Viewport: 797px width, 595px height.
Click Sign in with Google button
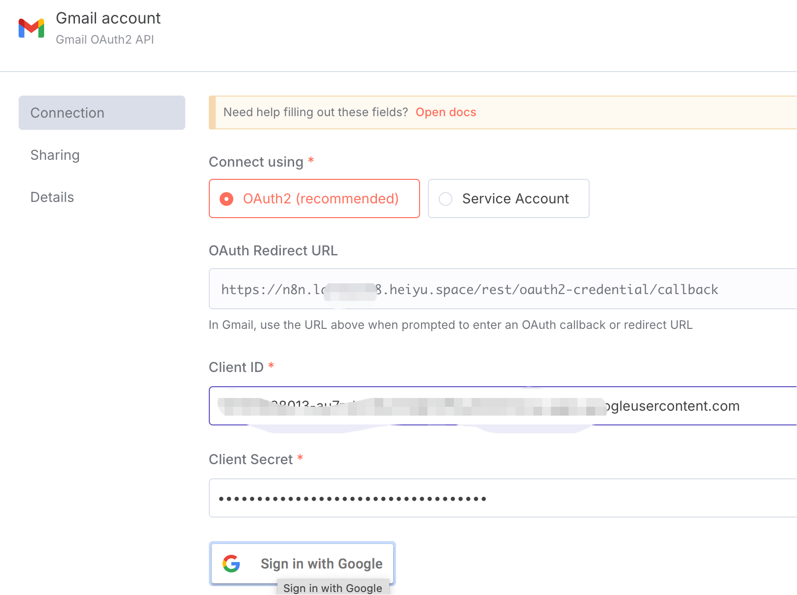click(302, 564)
